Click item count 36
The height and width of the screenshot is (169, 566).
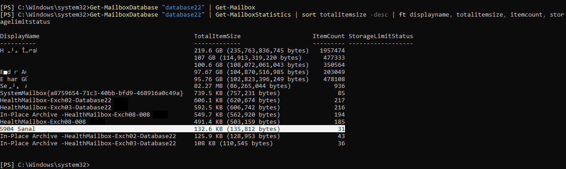(341, 143)
